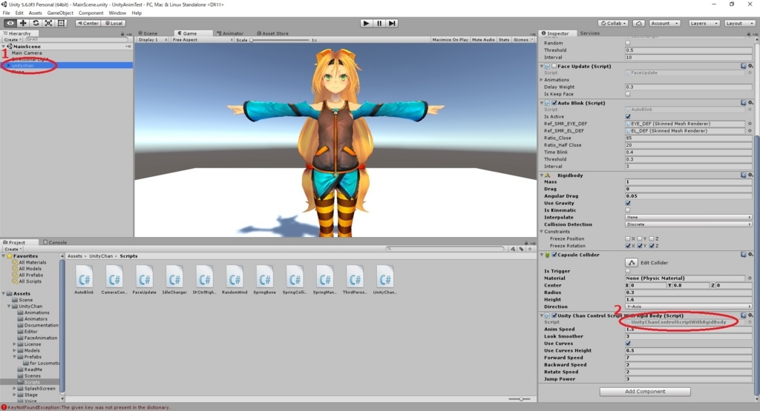Image resolution: width=760 pixels, height=411 pixels.
Task: Click Edit Collider icon button
Action: [x=631, y=263]
